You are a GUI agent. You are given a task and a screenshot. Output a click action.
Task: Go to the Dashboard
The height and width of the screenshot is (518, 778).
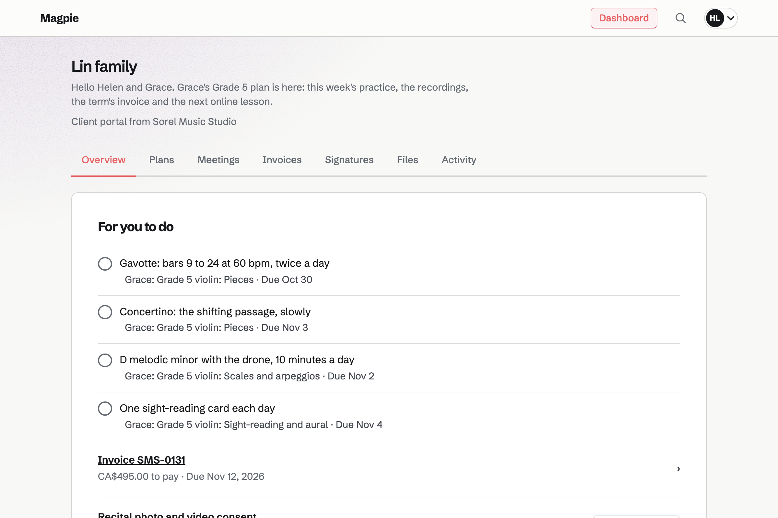click(624, 18)
